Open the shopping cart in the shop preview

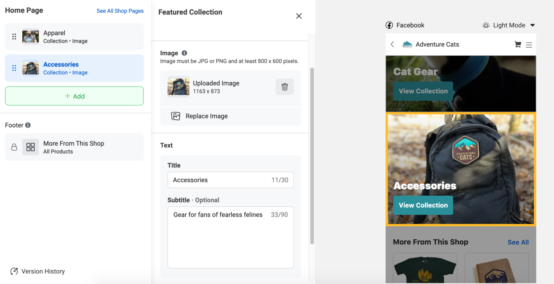(x=517, y=44)
